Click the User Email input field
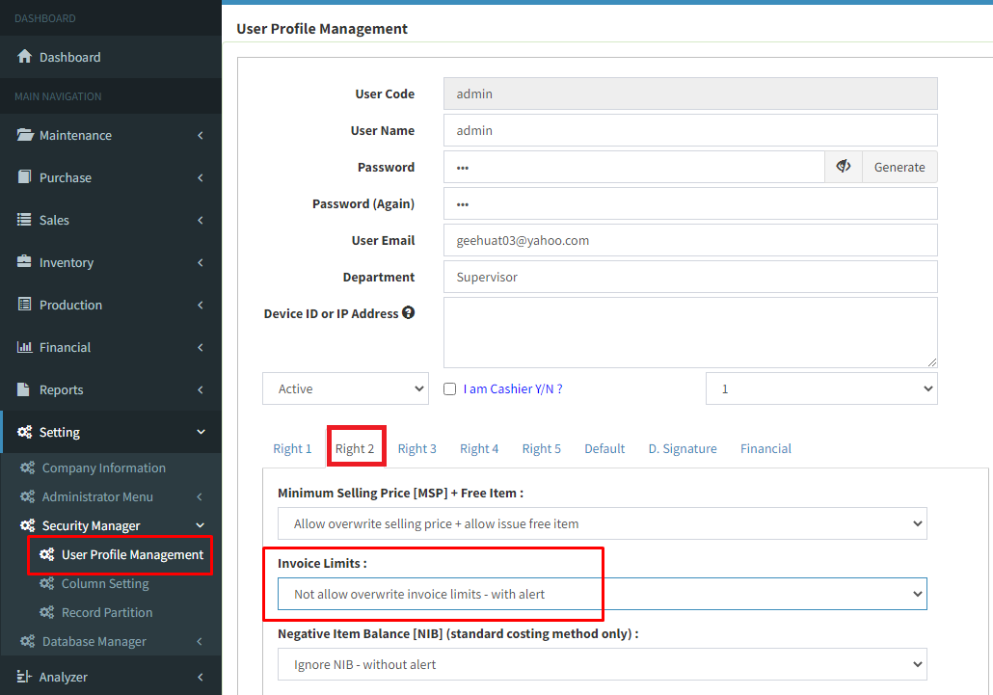The image size is (993, 695). coord(689,240)
